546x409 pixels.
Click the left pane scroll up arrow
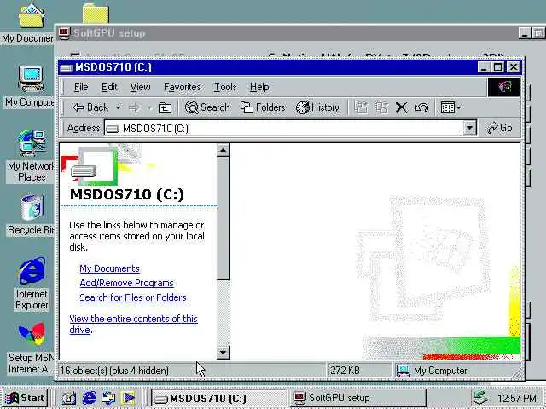coord(223,150)
